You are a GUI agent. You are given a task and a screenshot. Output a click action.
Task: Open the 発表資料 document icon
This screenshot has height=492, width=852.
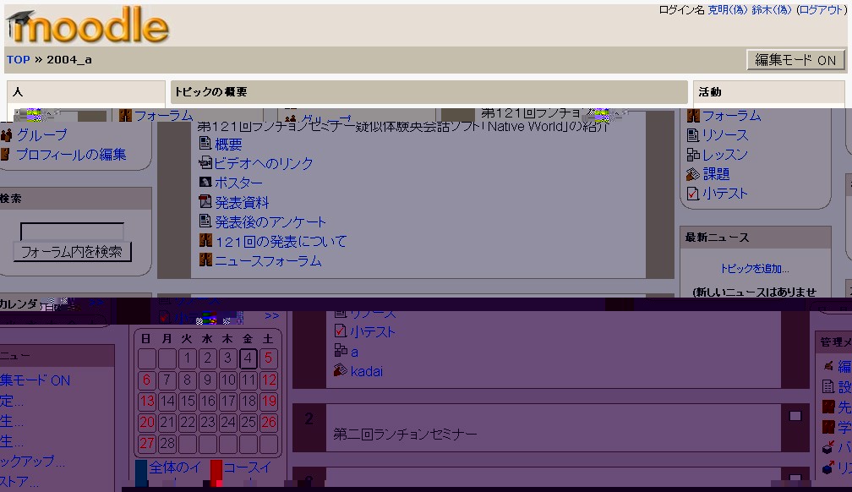click(205, 202)
